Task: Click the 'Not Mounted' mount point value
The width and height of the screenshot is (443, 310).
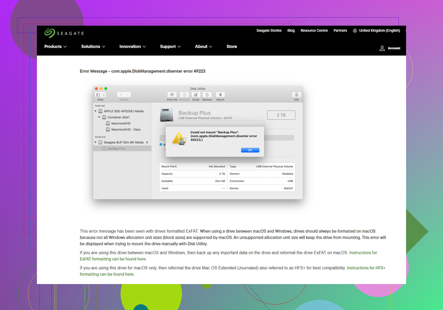Action: click(217, 166)
